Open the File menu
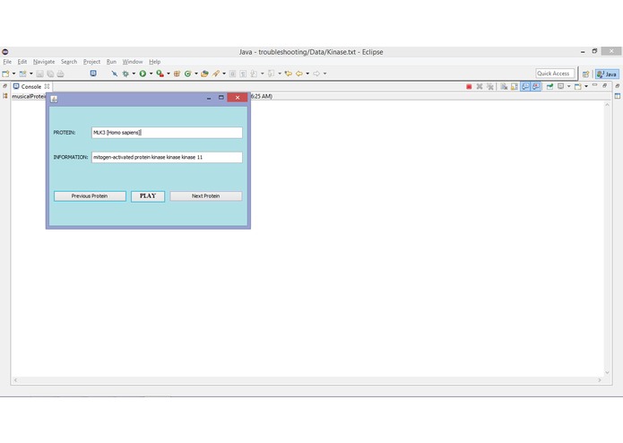The width and height of the screenshot is (623, 443). pos(7,62)
